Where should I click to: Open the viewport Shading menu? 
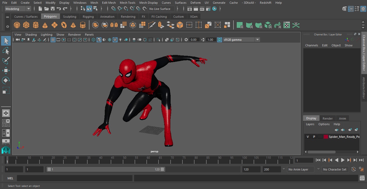click(x=31, y=35)
